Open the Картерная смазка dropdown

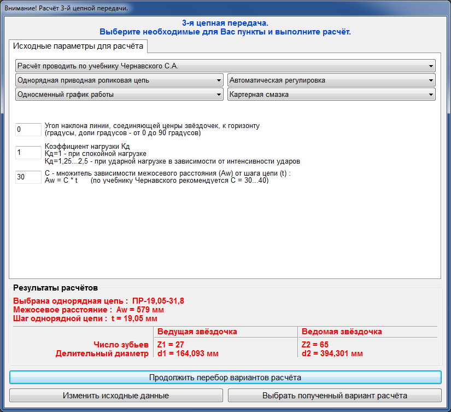point(331,95)
